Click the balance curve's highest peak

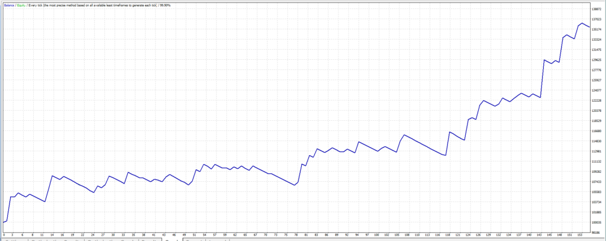tap(582, 23)
